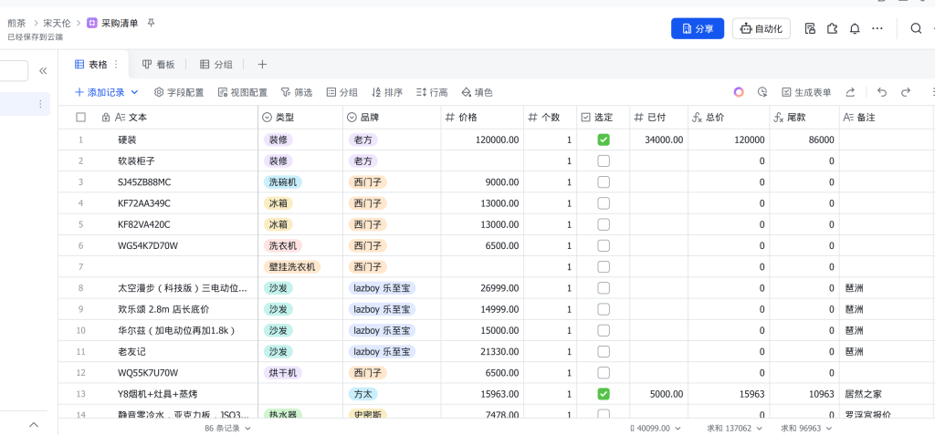Open the extensions puzzle icon

832,29
